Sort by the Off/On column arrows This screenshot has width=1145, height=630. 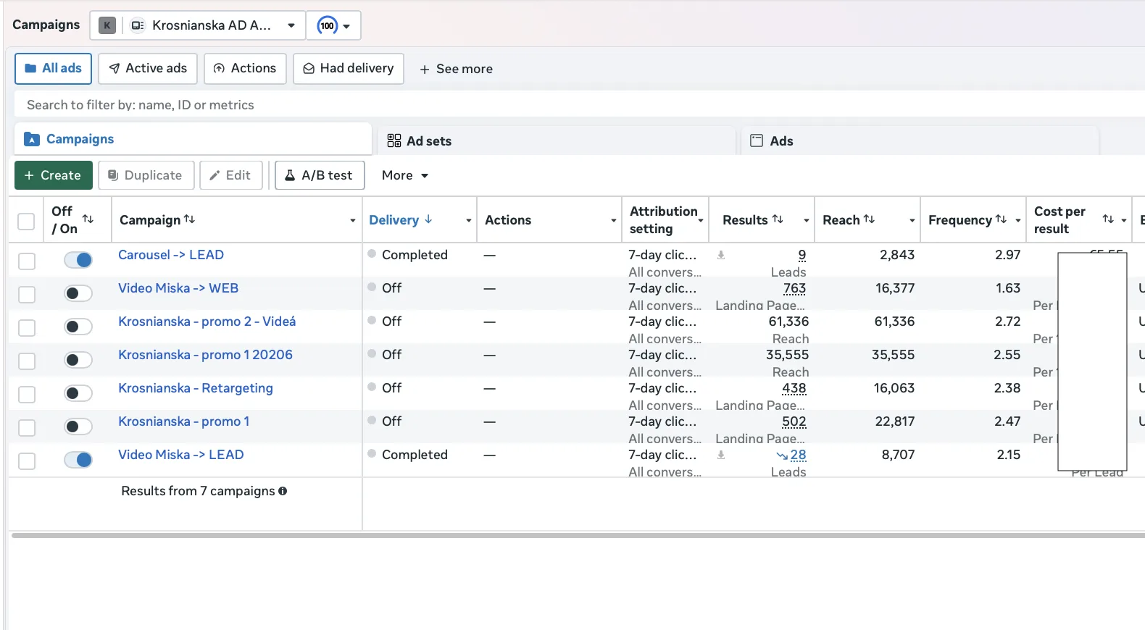pyautogui.click(x=88, y=219)
